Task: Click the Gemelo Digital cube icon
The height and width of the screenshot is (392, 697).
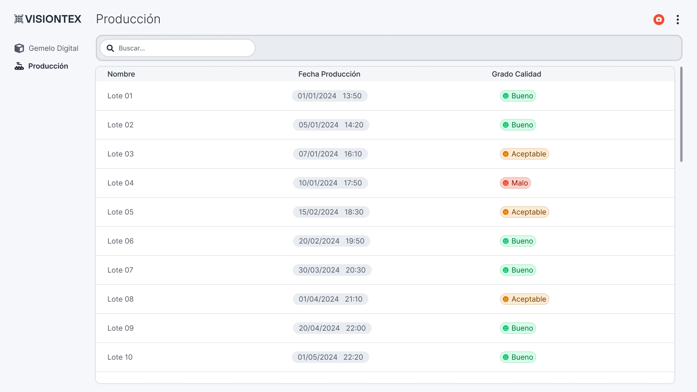Action: pyautogui.click(x=19, y=48)
